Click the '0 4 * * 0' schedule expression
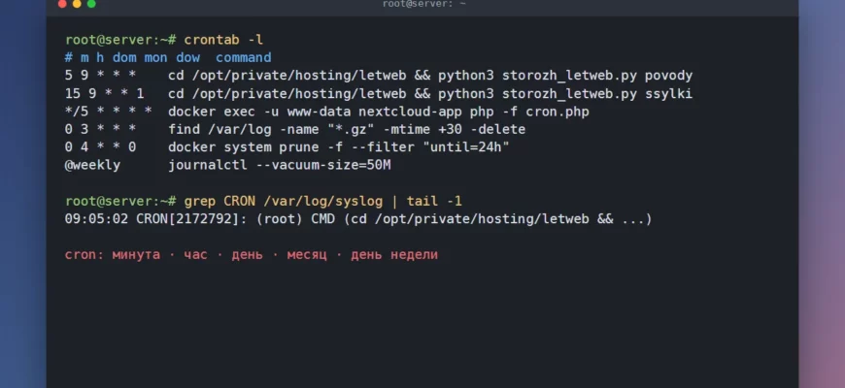Viewport: 845px width, 388px height. (x=100, y=147)
